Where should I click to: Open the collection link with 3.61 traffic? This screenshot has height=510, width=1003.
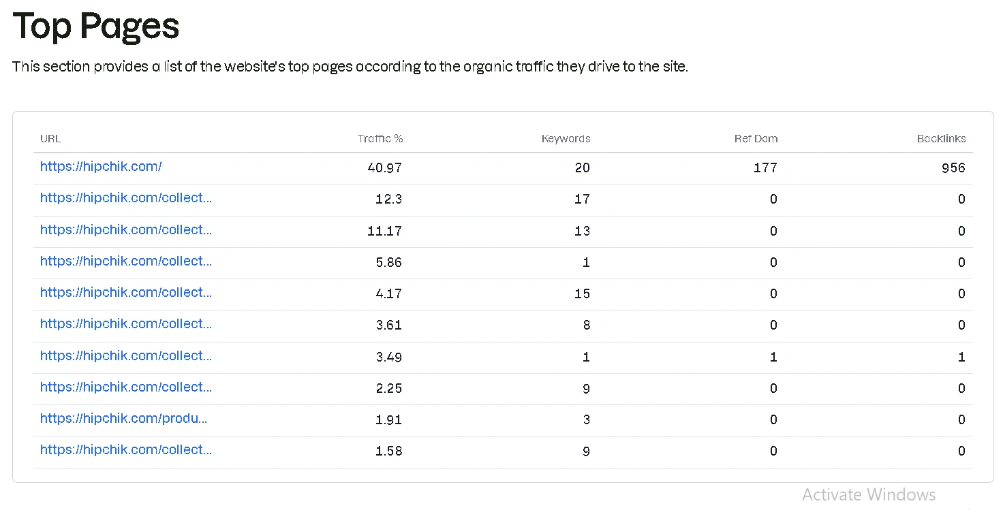pyautogui.click(x=125, y=325)
